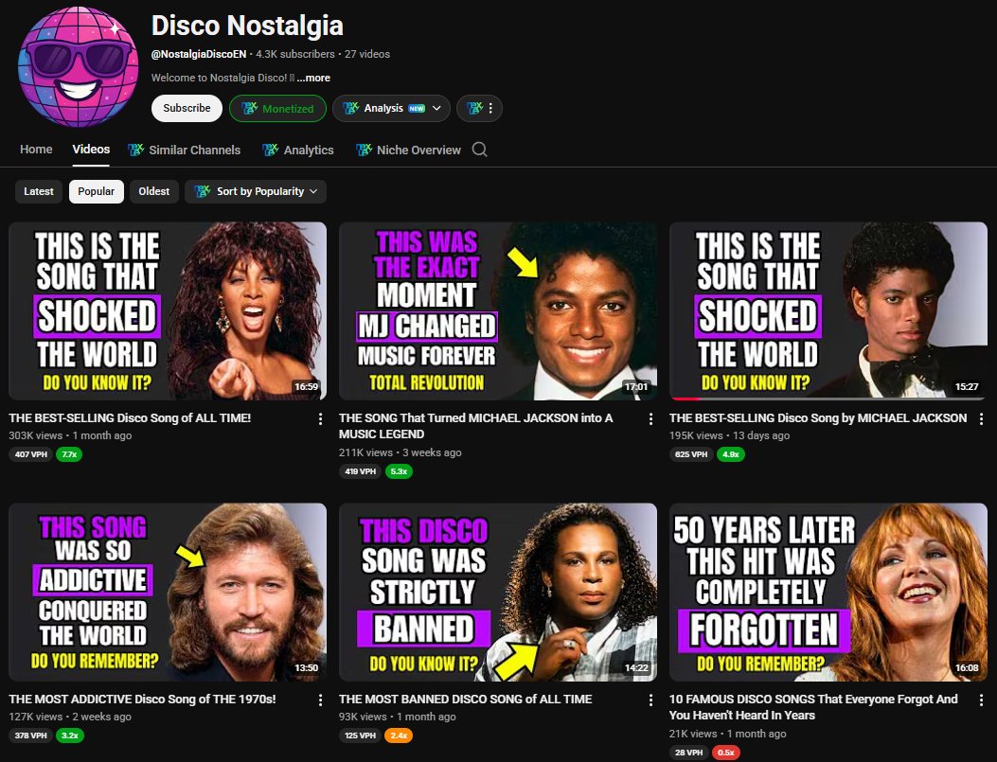Image resolution: width=997 pixels, height=762 pixels.
Task: Click the 125 VPH badge
Action: pyautogui.click(x=361, y=735)
